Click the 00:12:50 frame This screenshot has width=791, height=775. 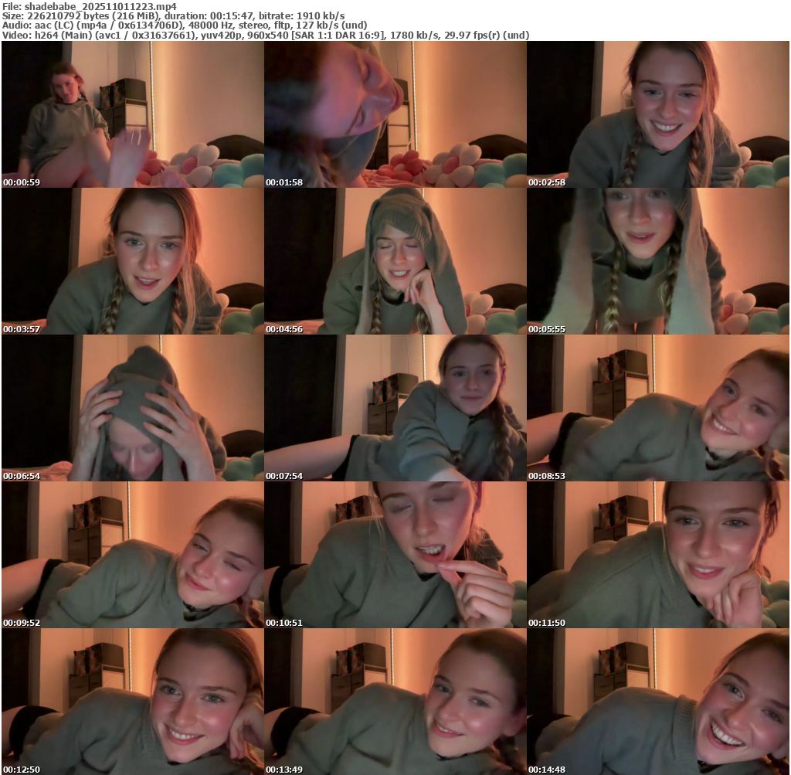pos(132,702)
